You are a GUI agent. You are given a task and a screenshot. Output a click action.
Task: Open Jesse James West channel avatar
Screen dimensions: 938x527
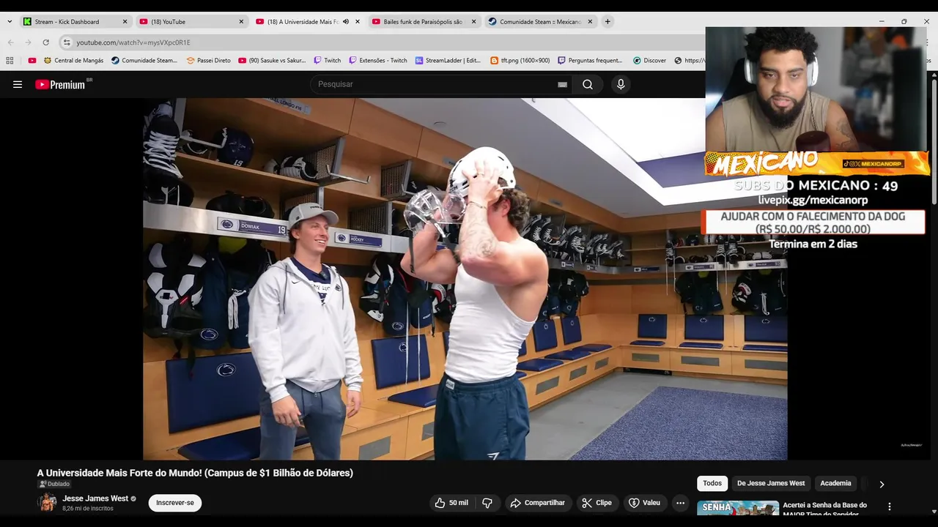pos(48,502)
